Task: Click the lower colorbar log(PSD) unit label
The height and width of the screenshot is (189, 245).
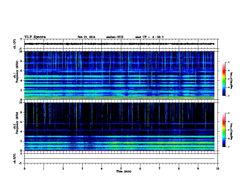Action: click(x=232, y=132)
